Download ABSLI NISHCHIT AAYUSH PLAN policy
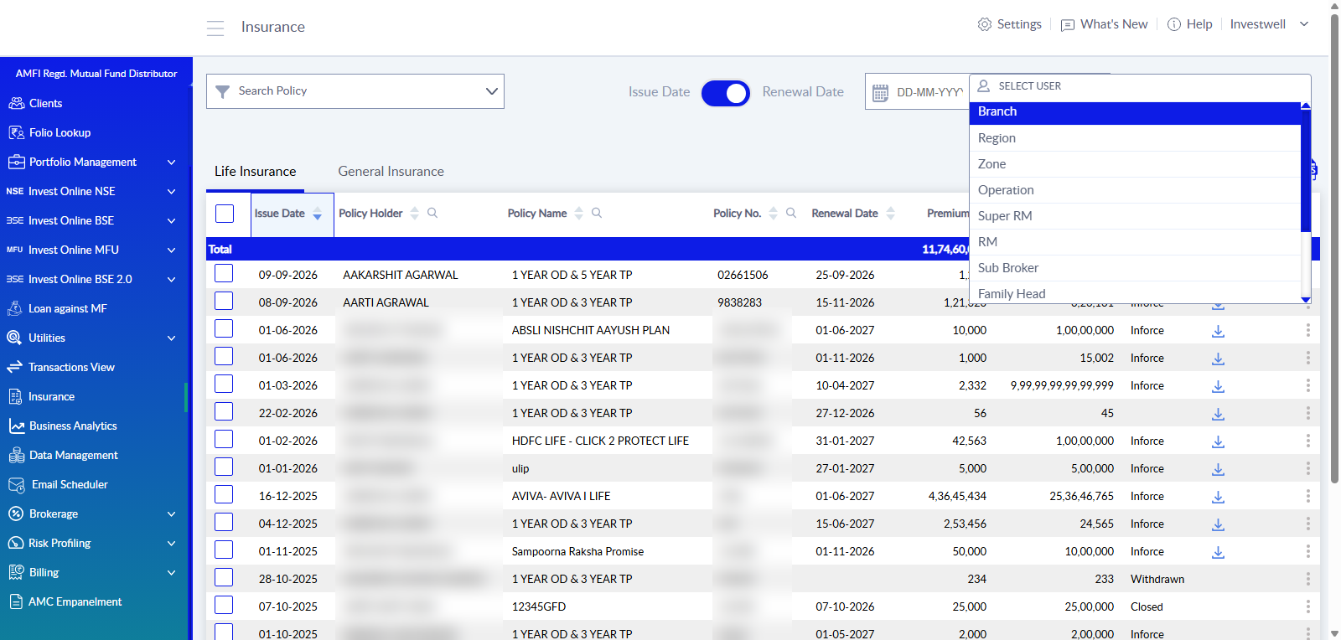This screenshot has width=1341, height=640. pyautogui.click(x=1219, y=331)
